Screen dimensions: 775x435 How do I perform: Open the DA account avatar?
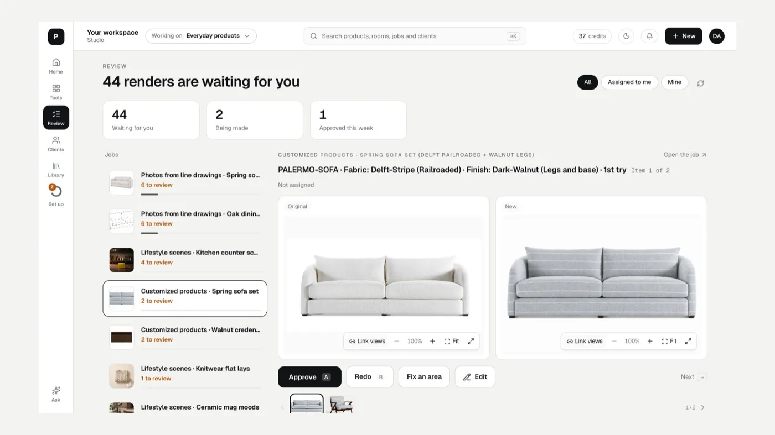point(717,36)
